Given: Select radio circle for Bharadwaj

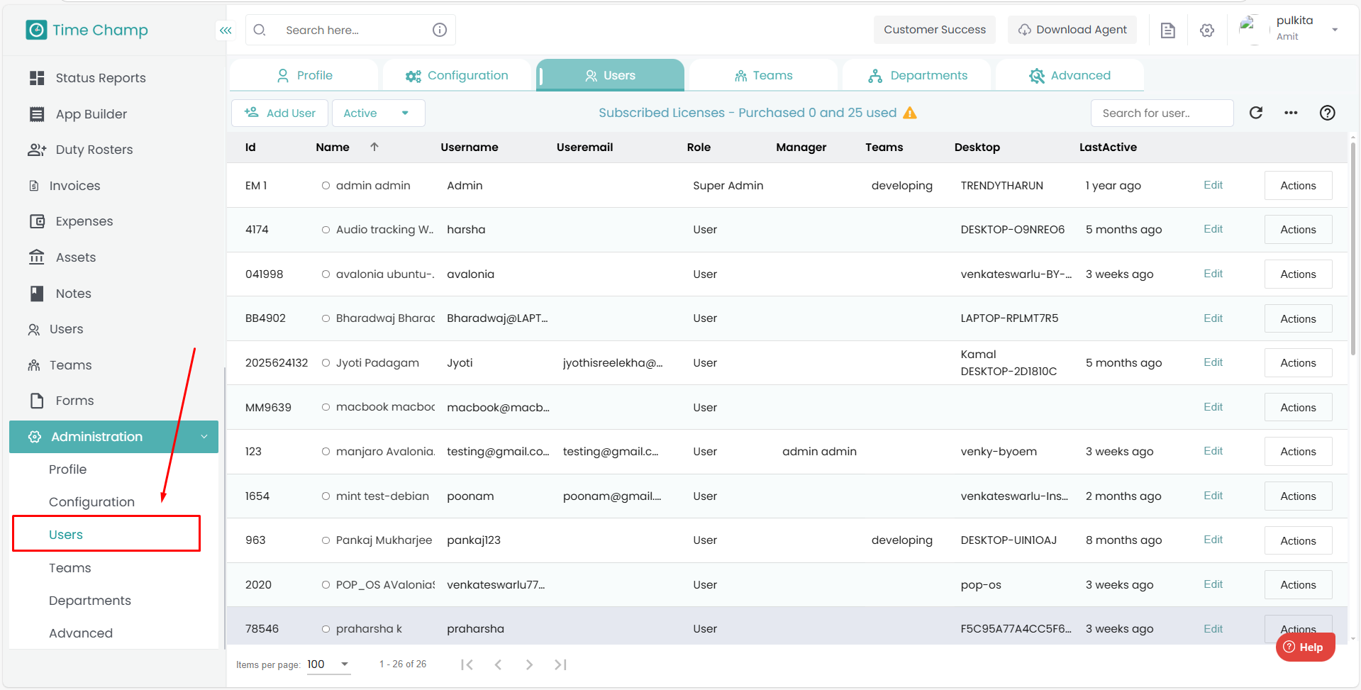Looking at the screenshot, I should tap(326, 318).
